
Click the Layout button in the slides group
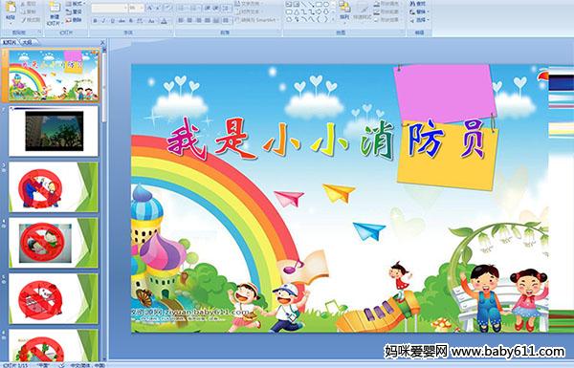point(75,4)
